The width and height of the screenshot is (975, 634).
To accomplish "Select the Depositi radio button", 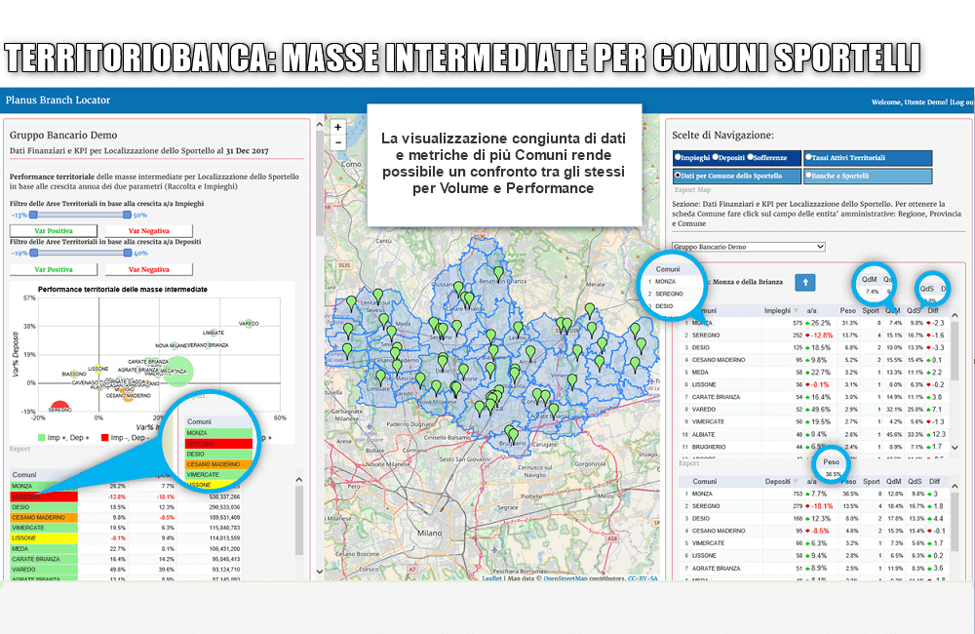I will pyautogui.click(x=715, y=157).
